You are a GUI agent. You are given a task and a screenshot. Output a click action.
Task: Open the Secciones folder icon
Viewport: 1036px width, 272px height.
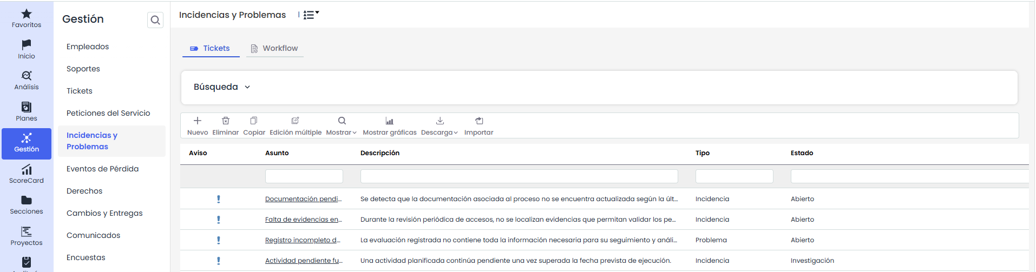click(x=27, y=200)
